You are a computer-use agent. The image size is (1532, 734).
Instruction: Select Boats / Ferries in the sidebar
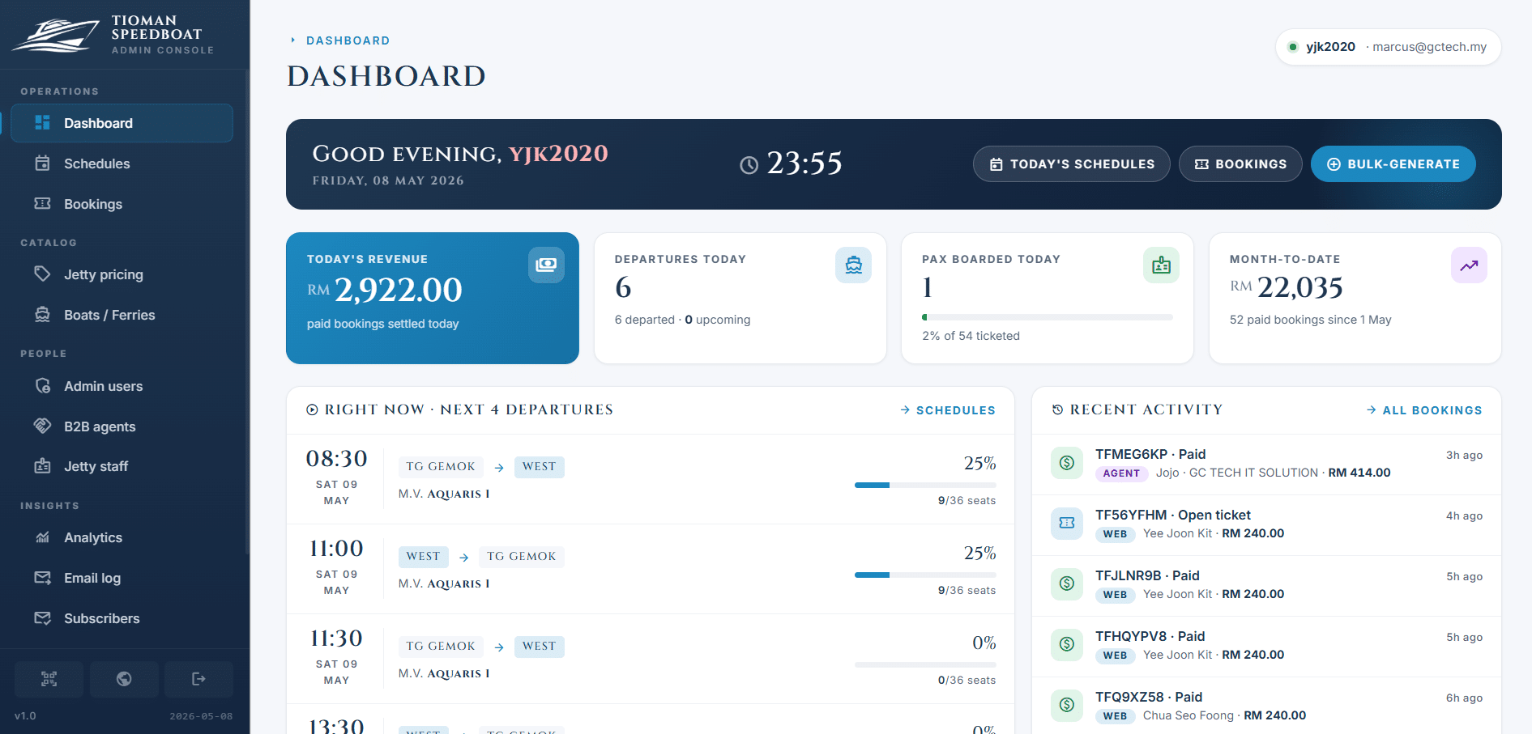122,315
